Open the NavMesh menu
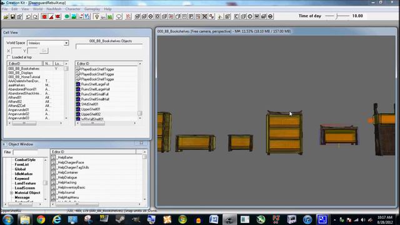 54,9
